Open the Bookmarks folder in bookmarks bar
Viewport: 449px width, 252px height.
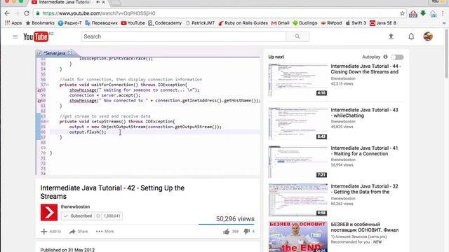(40, 23)
